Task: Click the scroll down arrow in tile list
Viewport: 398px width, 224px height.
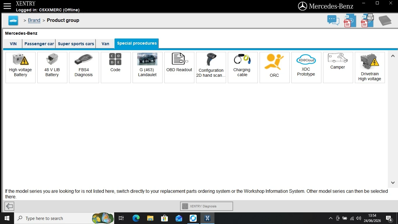Action: click(x=393, y=183)
